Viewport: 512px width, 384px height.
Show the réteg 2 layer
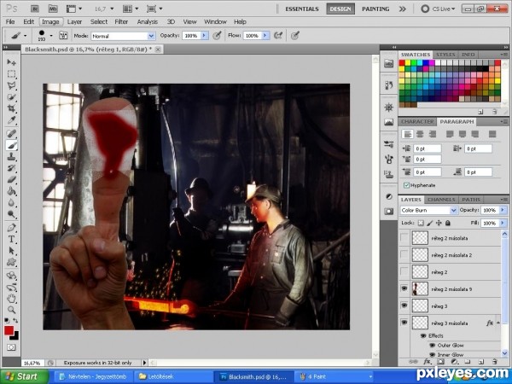pos(404,272)
